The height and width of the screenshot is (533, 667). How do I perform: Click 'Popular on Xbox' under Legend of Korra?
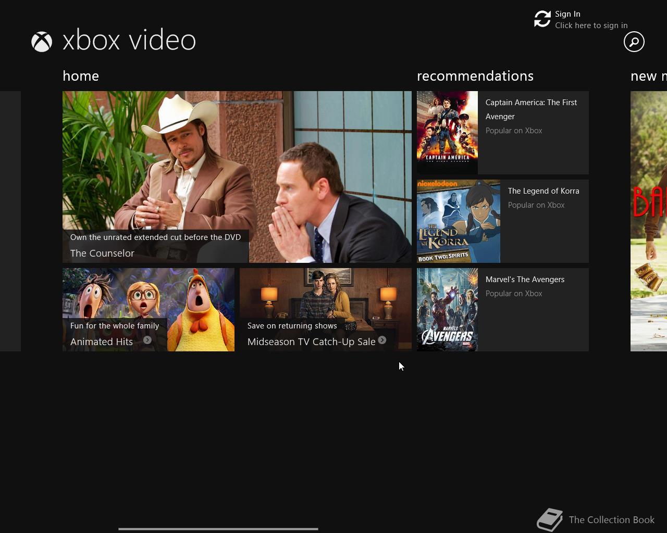(536, 205)
